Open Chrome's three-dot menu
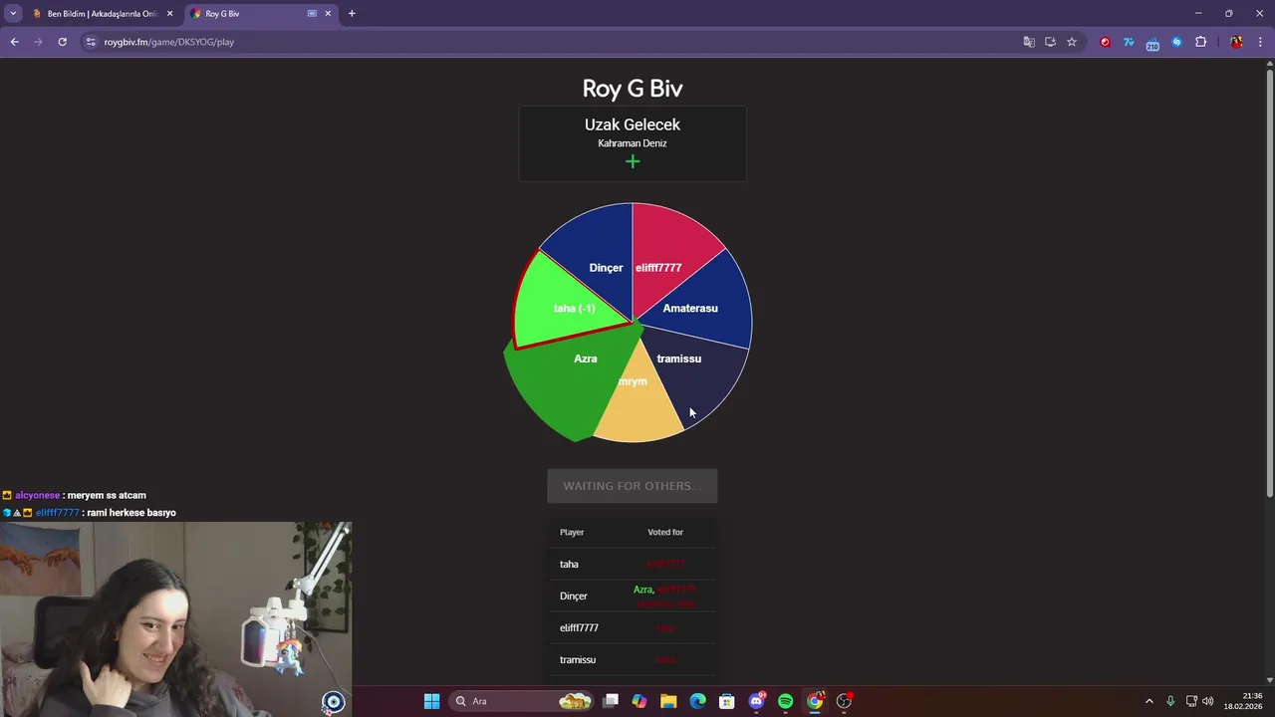 [1260, 42]
